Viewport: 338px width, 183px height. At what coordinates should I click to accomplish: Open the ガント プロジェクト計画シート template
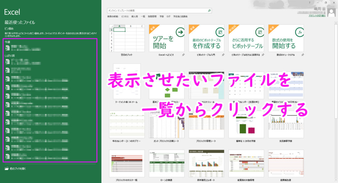(x=167, y=124)
